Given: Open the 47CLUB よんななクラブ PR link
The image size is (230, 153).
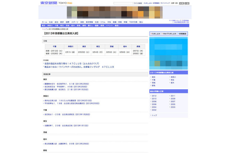Looking at the screenshot, I should tap(72, 64).
